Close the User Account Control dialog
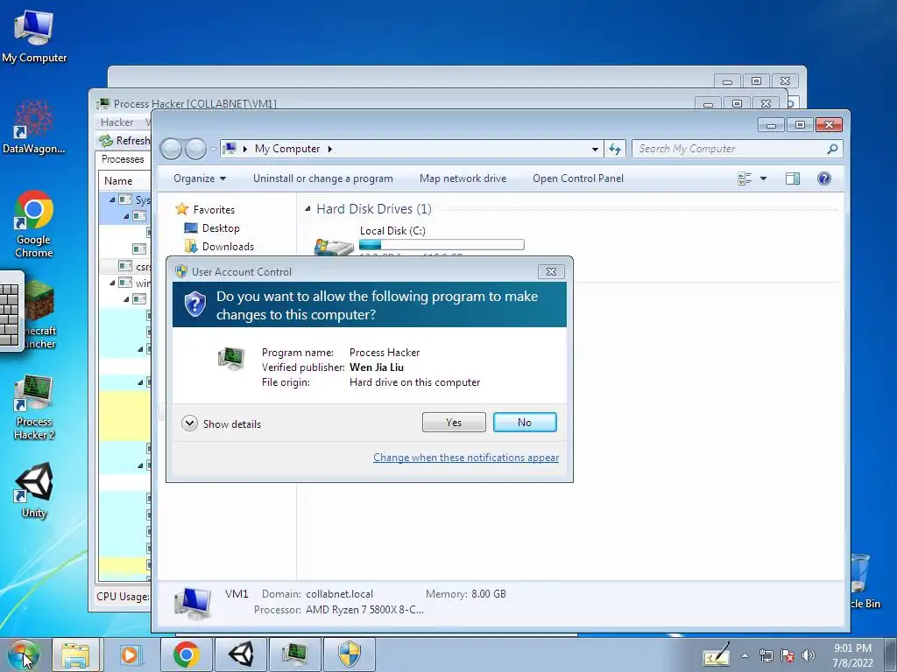This screenshot has width=897, height=672. [551, 272]
